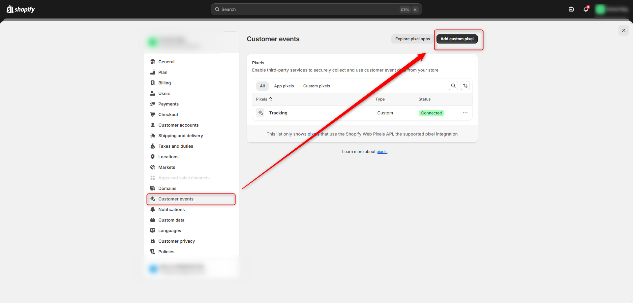Select the Taxes and duties settings icon

(152, 146)
